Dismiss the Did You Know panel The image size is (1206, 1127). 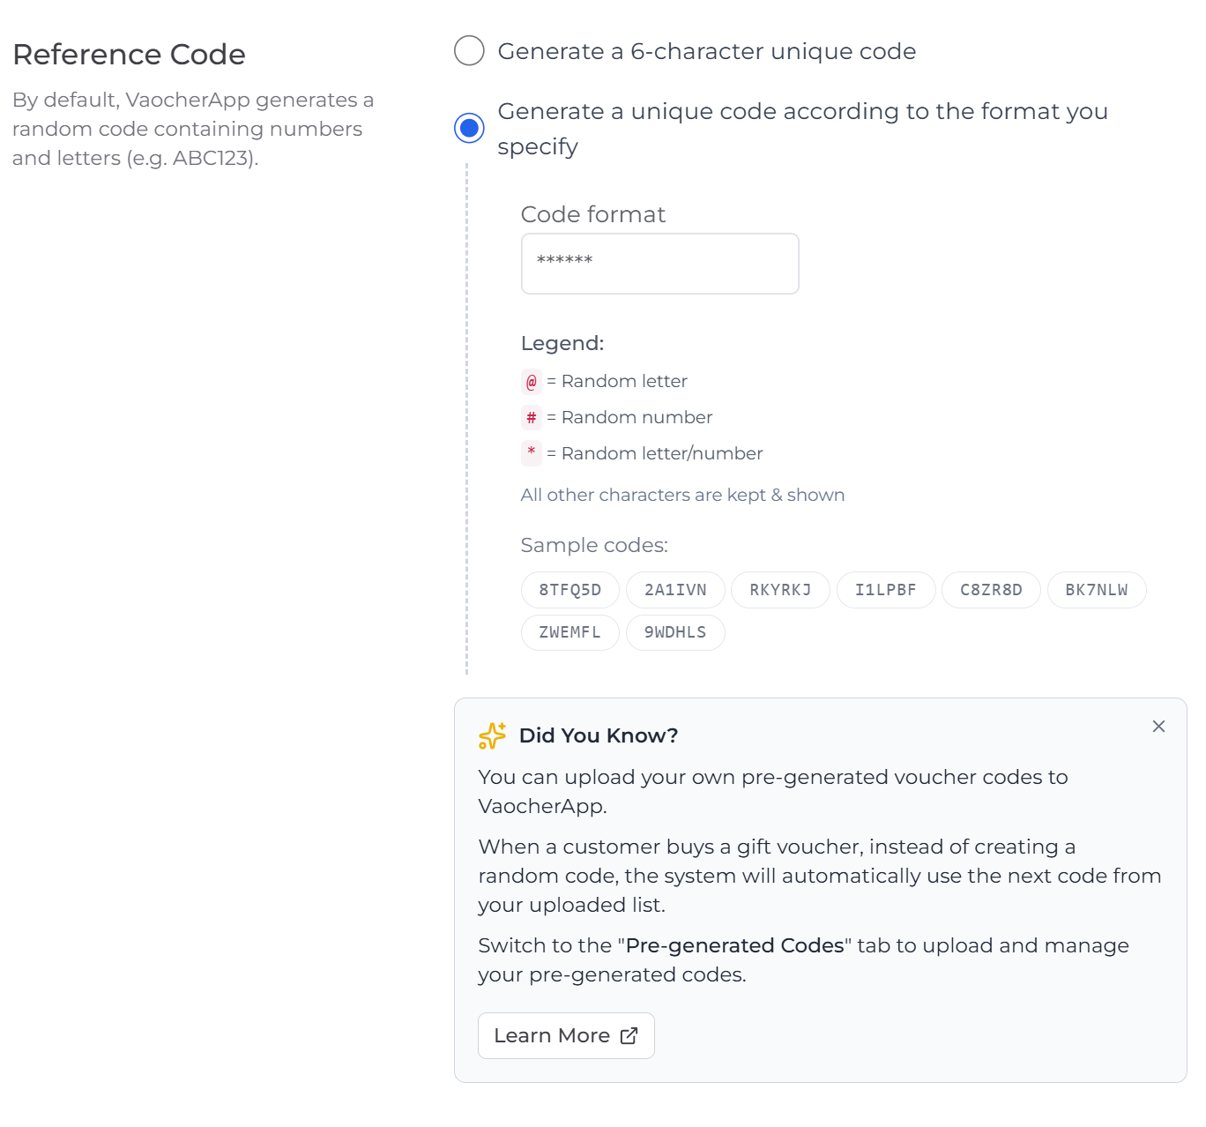(x=1158, y=726)
